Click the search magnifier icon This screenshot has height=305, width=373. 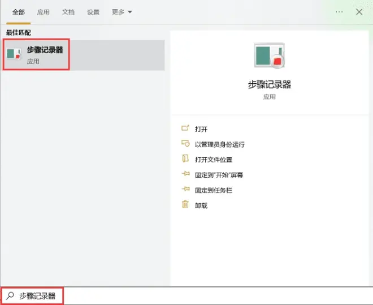pos(10,296)
